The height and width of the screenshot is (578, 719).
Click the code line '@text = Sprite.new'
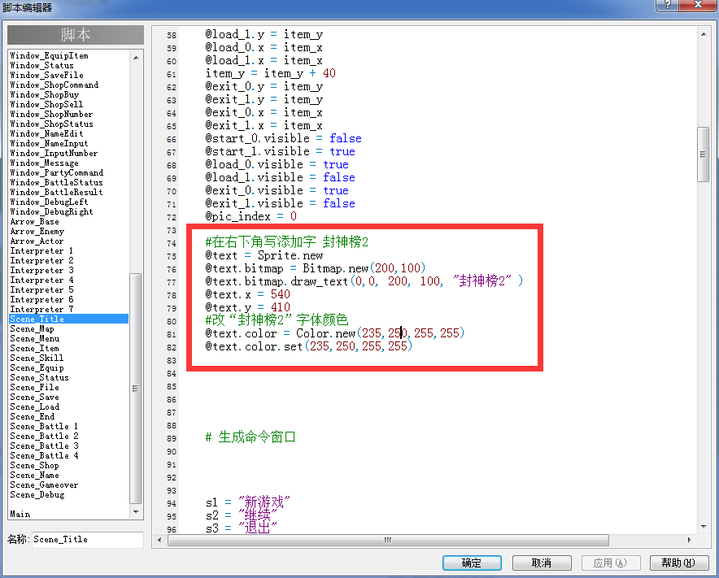tap(264, 255)
